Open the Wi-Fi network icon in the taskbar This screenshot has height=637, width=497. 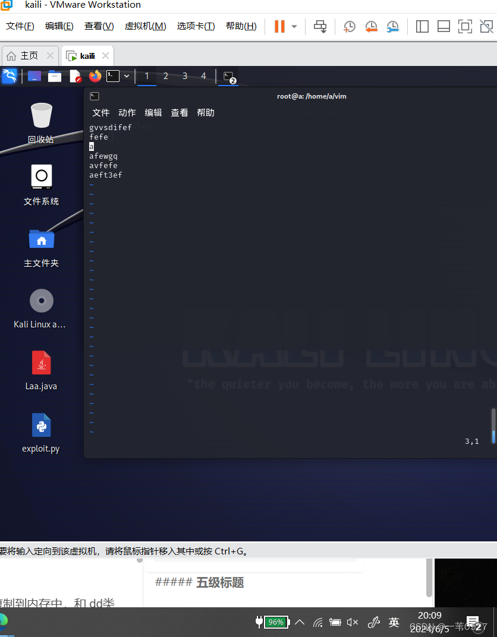click(x=318, y=622)
